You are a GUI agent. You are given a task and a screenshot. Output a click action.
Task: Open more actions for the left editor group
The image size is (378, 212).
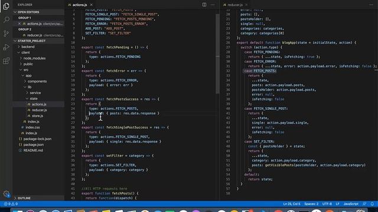[x=213, y=5]
